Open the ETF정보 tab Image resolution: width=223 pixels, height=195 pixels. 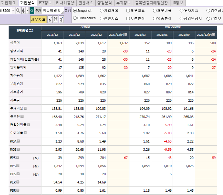coord(45,3)
